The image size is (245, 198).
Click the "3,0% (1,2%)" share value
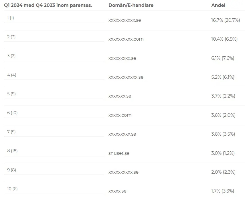(x=223, y=153)
